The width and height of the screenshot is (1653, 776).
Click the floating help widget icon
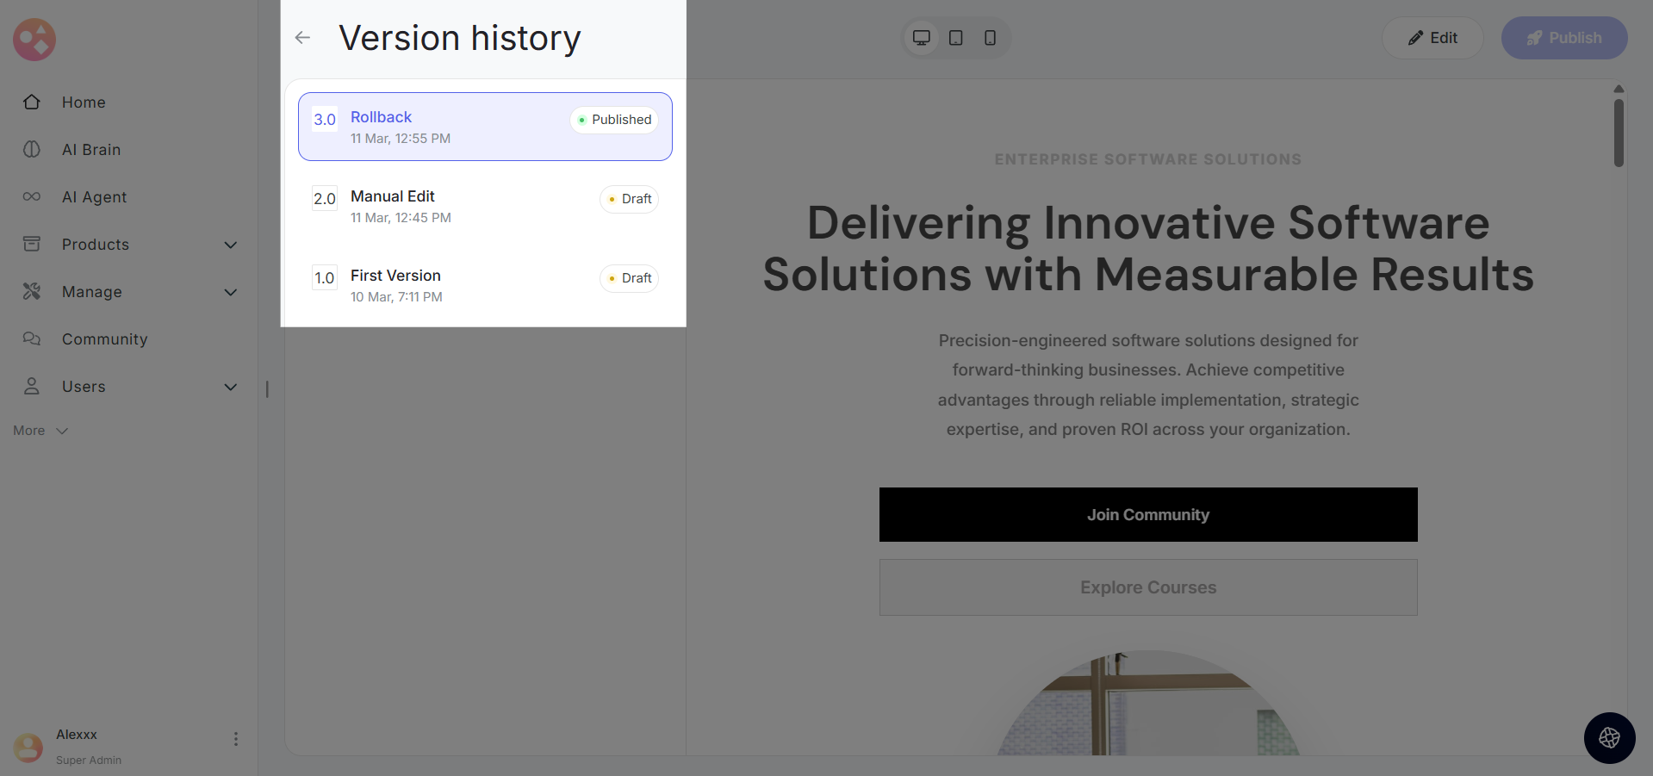[1609, 738]
